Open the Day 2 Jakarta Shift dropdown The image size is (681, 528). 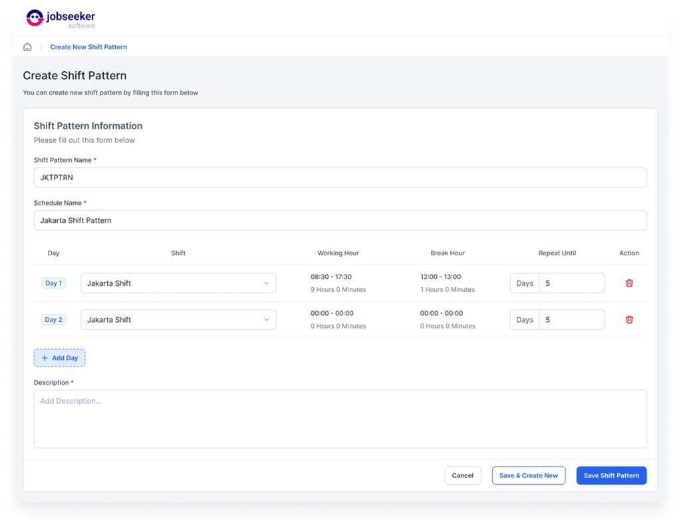click(178, 320)
